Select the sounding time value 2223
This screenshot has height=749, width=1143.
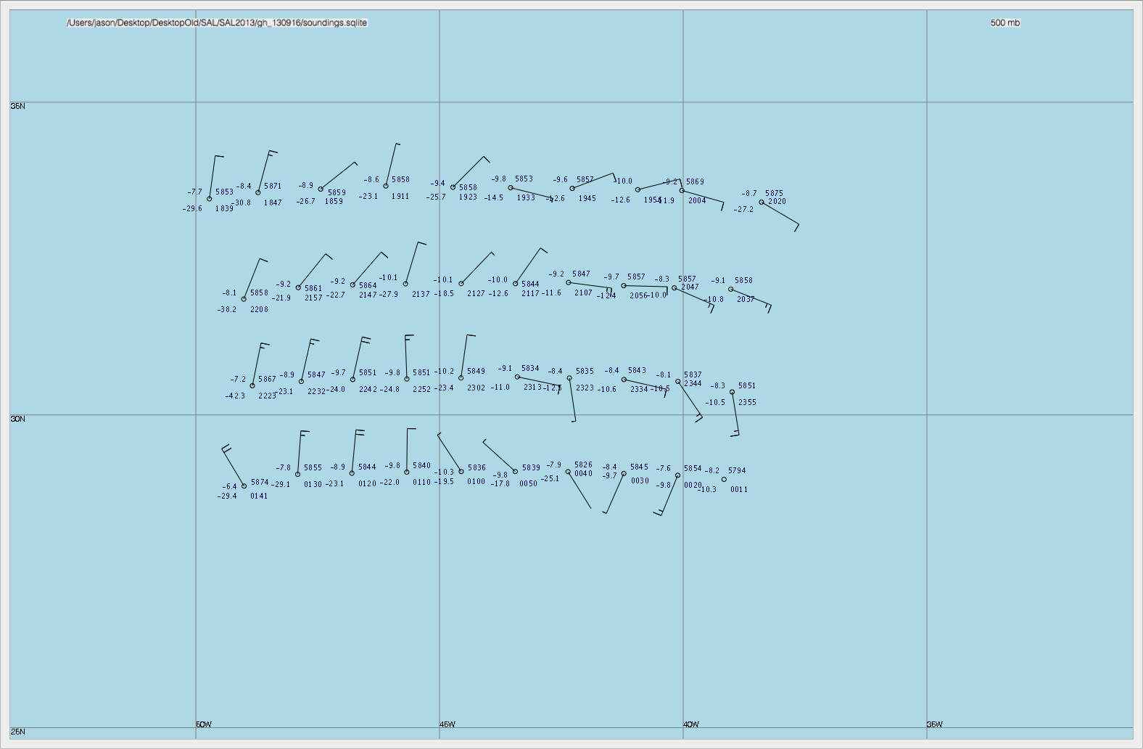click(267, 396)
